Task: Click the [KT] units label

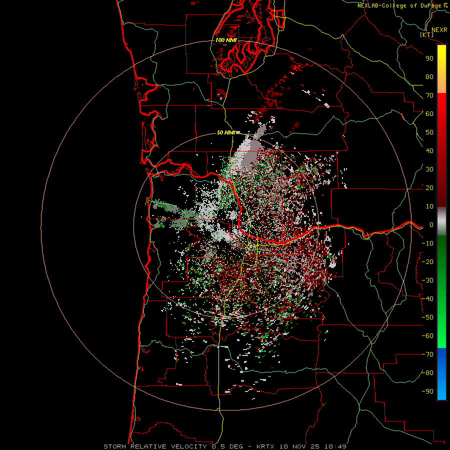Action: [427, 34]
